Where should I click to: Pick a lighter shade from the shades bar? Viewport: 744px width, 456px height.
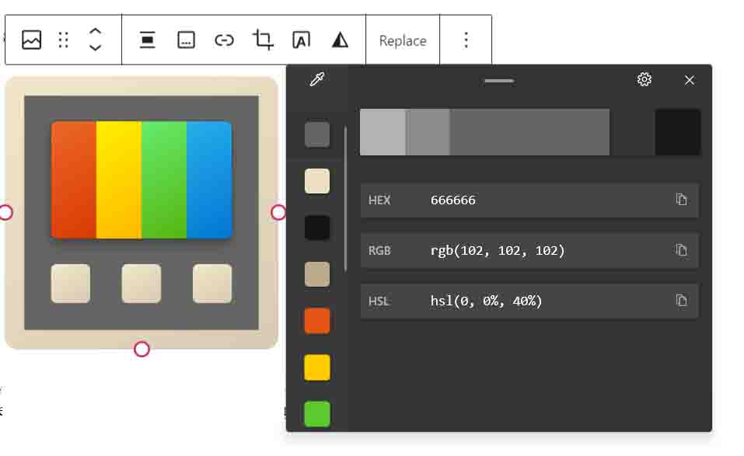pyautogui.click(x=381, y=132)
